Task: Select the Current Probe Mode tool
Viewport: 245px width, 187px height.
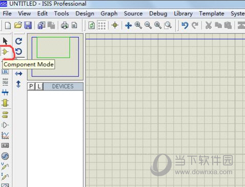Action: click(x=5, y=176)
